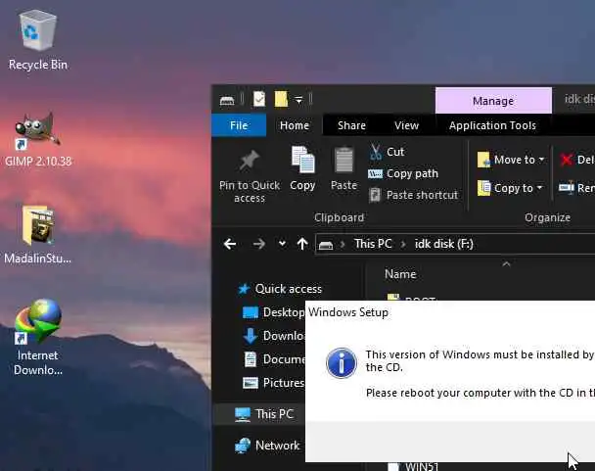Screen dimensions: 595x471
Task: Click the red Delete button
Action: (x=576, y=160)
